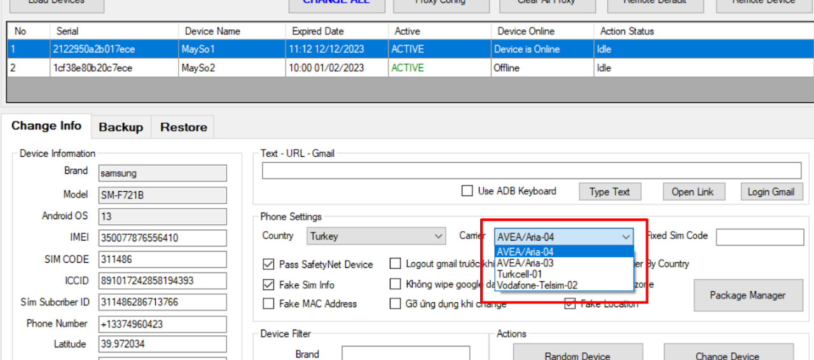Focus the Fixed Sim Code field
The image size is (814, 360).
click(761, 237)
